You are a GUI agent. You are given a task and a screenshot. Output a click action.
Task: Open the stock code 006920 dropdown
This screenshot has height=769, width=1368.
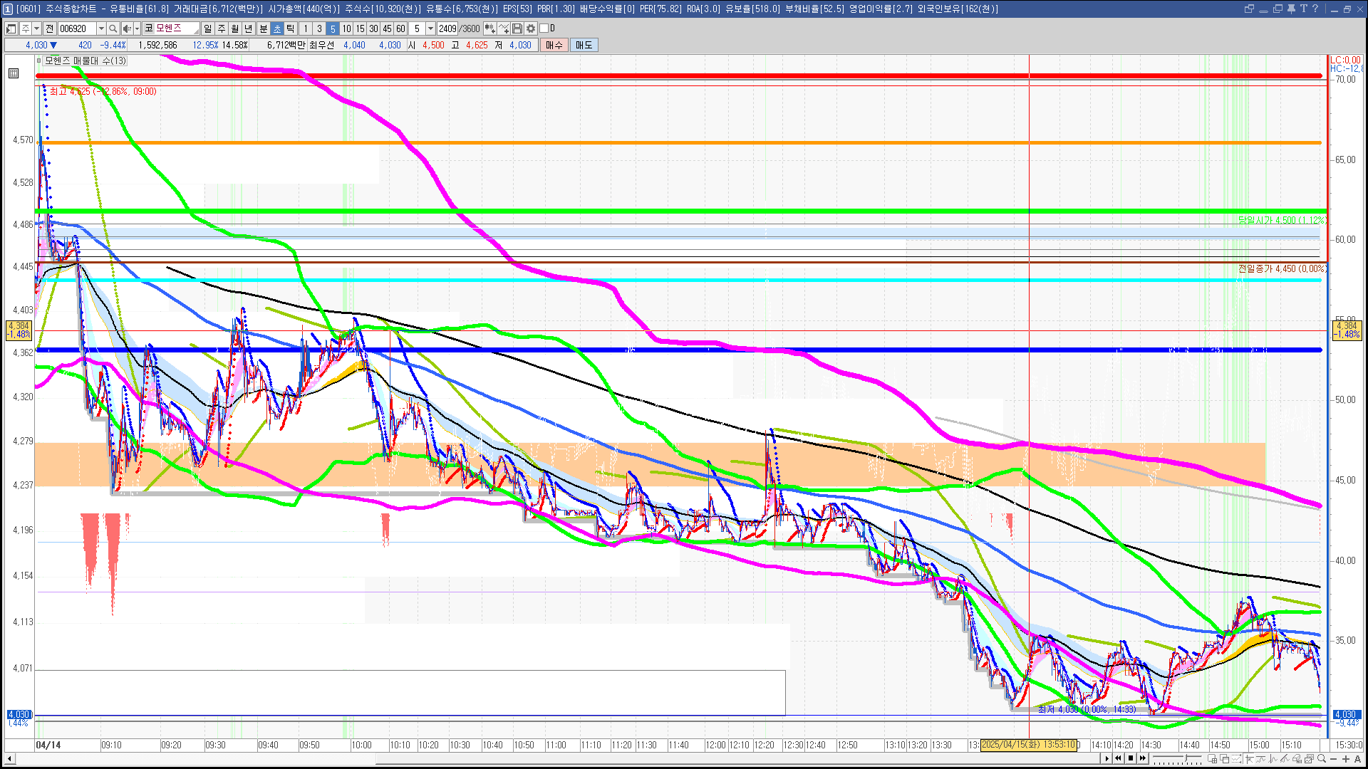point(101,28)
